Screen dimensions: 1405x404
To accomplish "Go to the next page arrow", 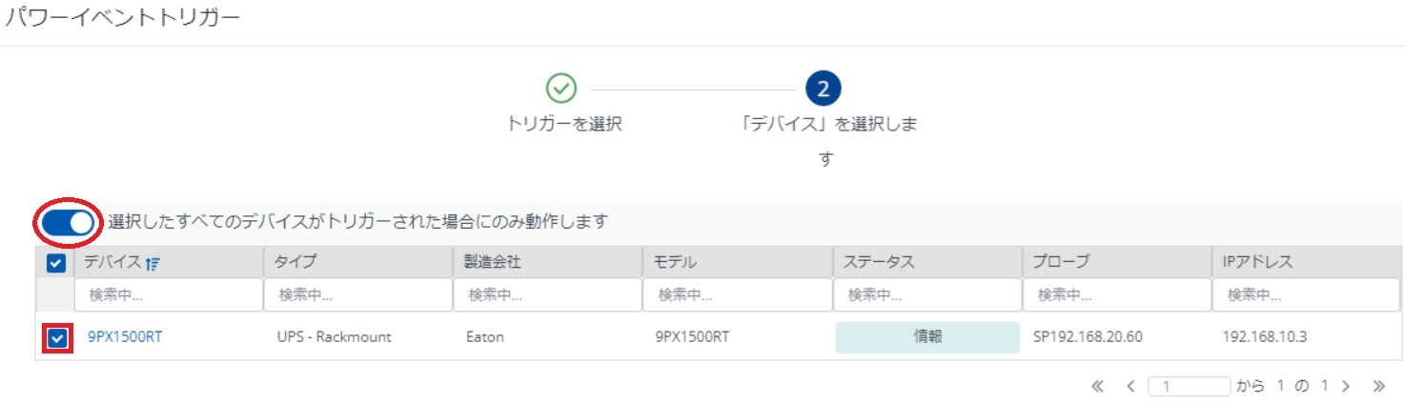I will [1346, 386].
